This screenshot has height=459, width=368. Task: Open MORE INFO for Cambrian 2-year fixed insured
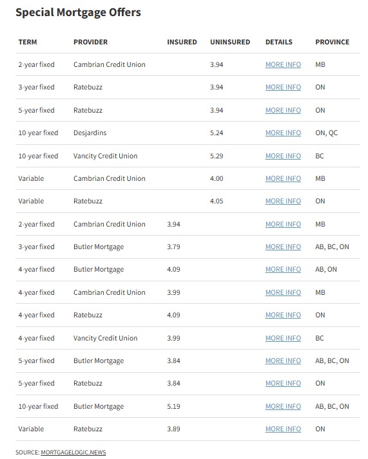coord(283,224)
